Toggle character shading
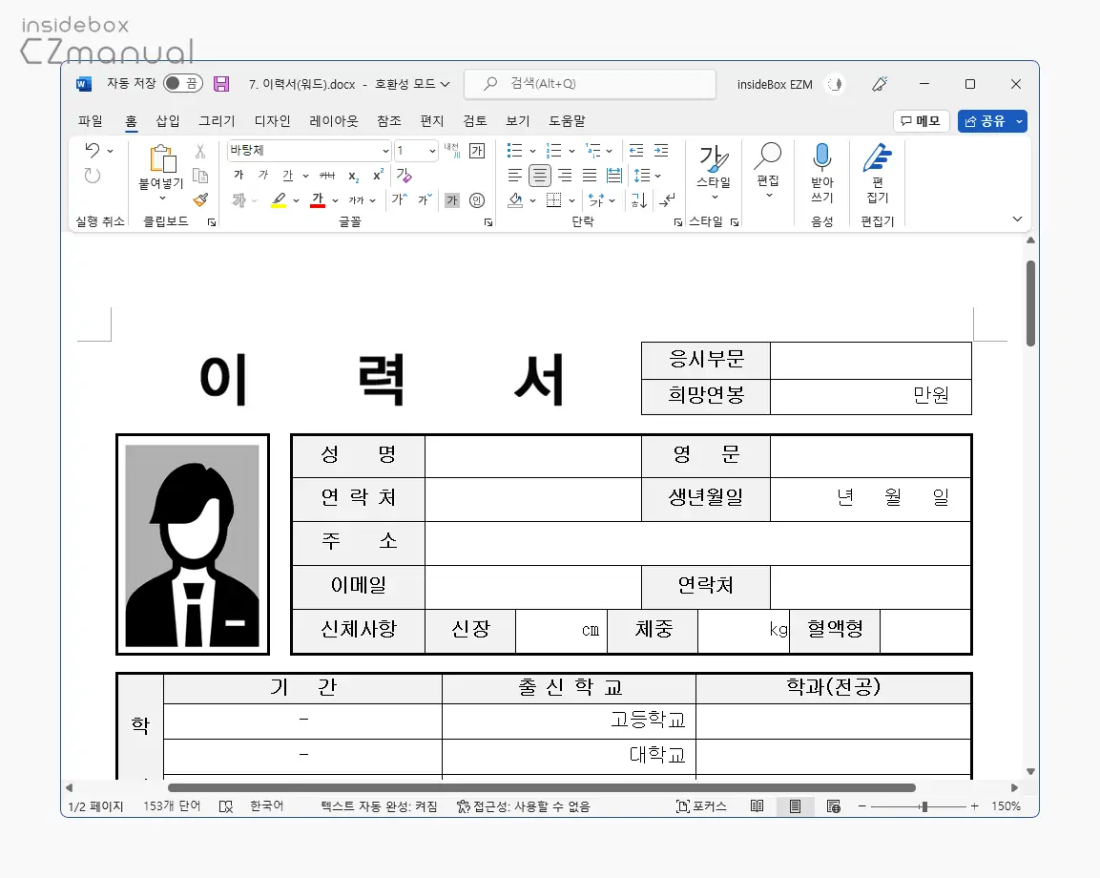The image size is (1100, 878). (x=452, y=200)
